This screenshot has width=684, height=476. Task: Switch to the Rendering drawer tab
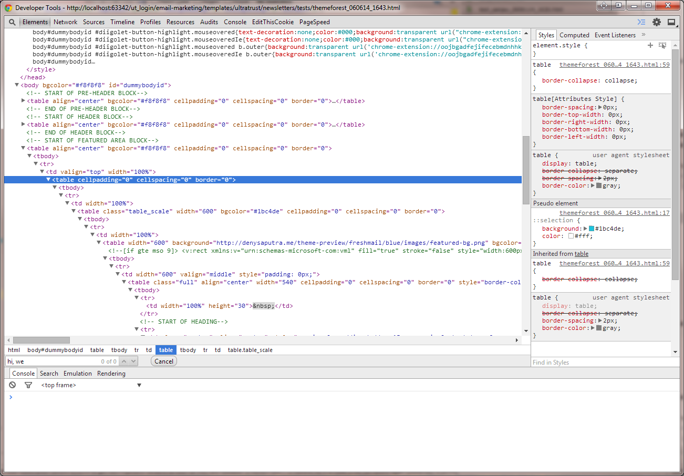click(111, 373)
